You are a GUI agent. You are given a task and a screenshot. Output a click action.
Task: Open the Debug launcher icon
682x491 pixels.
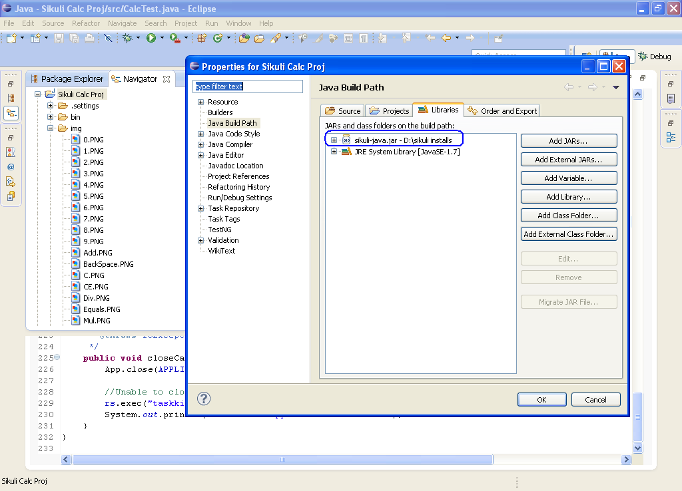127,38
